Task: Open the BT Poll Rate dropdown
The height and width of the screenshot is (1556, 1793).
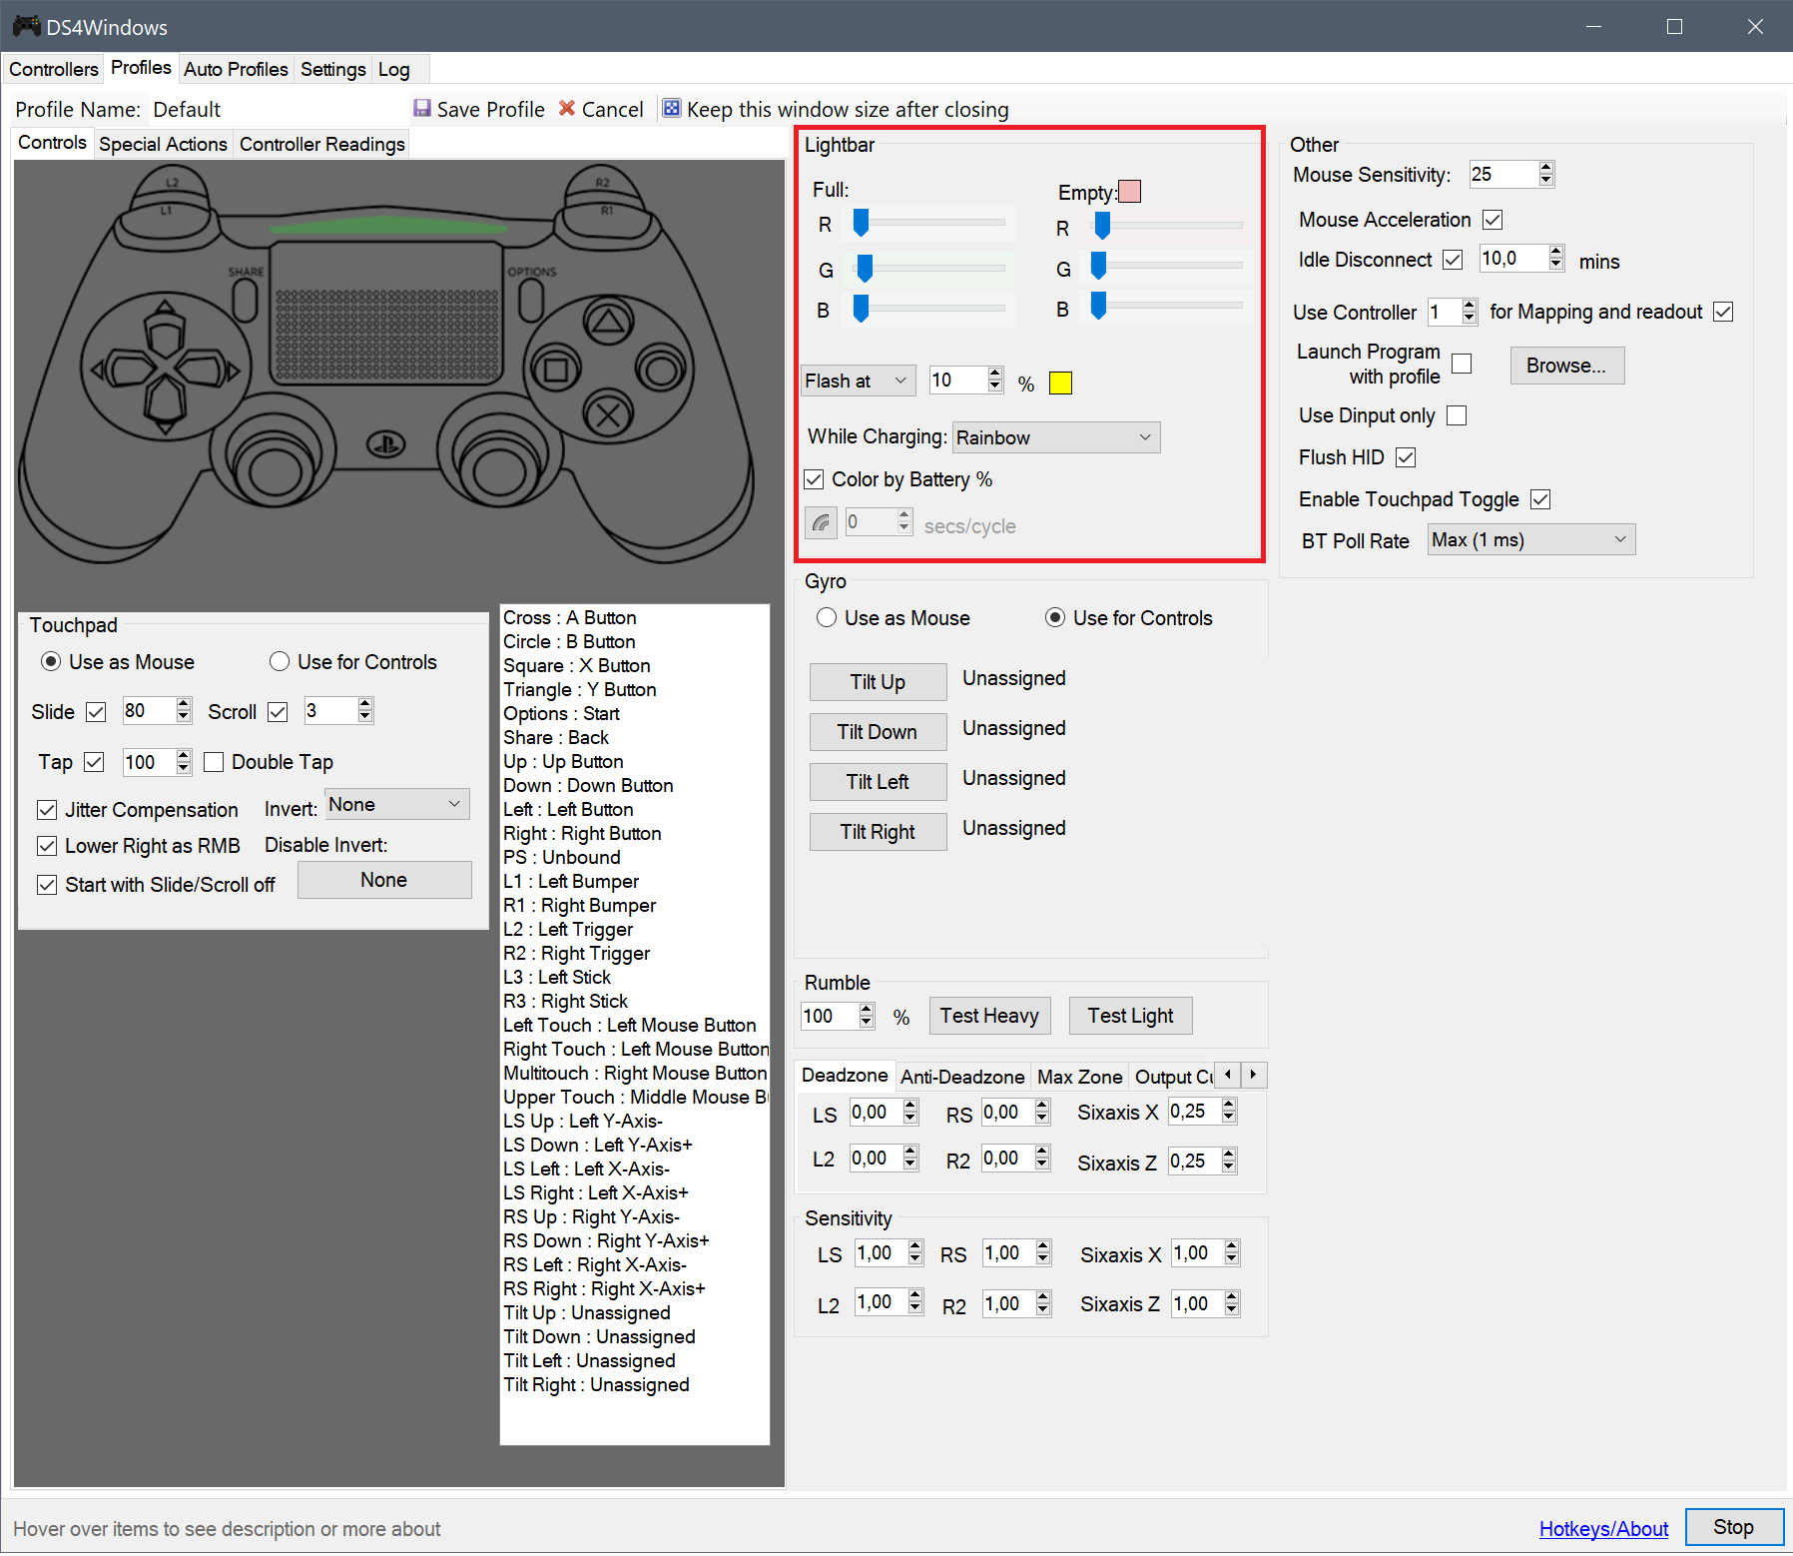Action: pos(1531,540)
